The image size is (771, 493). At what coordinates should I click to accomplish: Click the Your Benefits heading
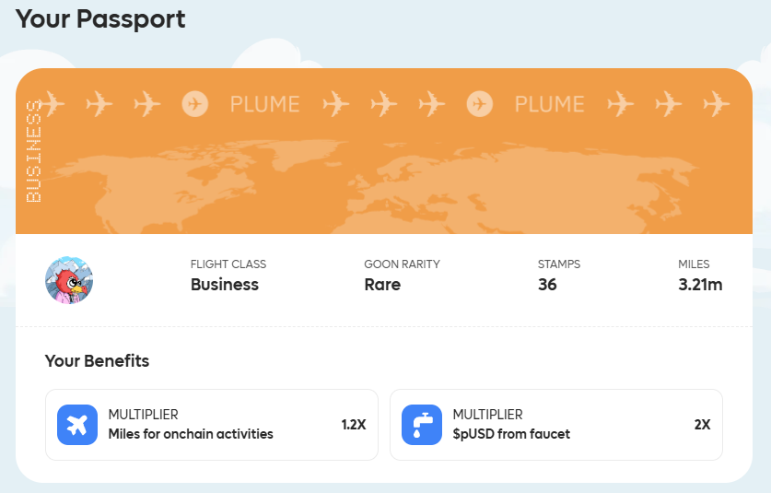[97, 360]
